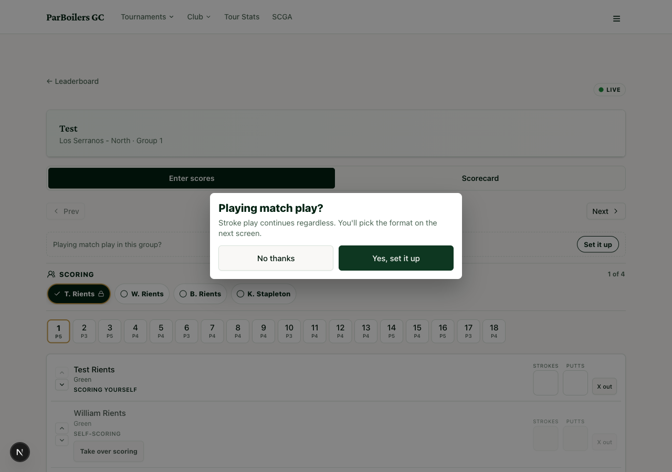Click the back arrow beside Leaderboard
This screenshot has width=672, height=472.
point(49,81)
